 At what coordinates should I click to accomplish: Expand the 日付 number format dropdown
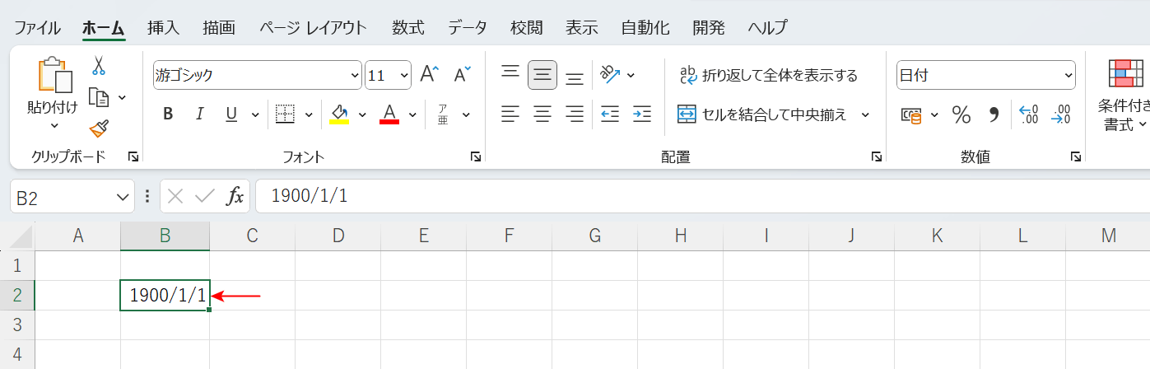pyautogui.click(x=1068, y=75)
